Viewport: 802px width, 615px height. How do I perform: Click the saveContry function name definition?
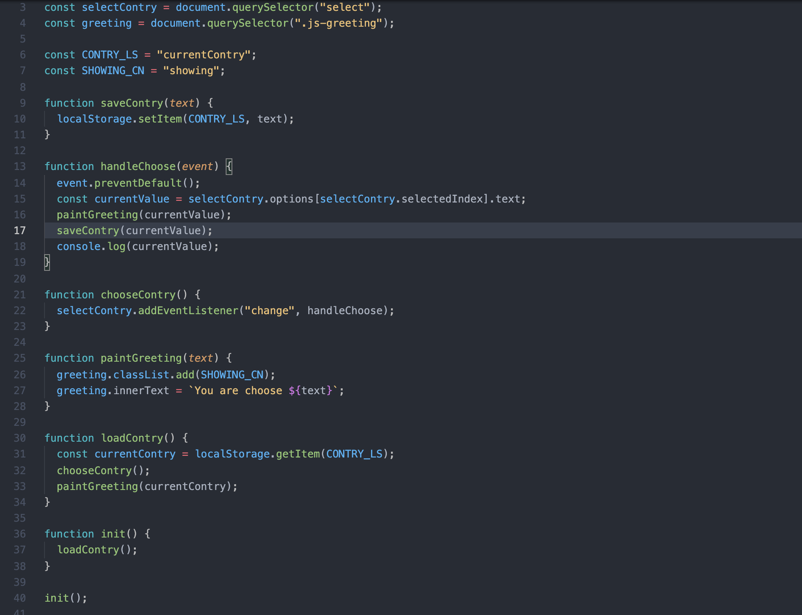132,103
